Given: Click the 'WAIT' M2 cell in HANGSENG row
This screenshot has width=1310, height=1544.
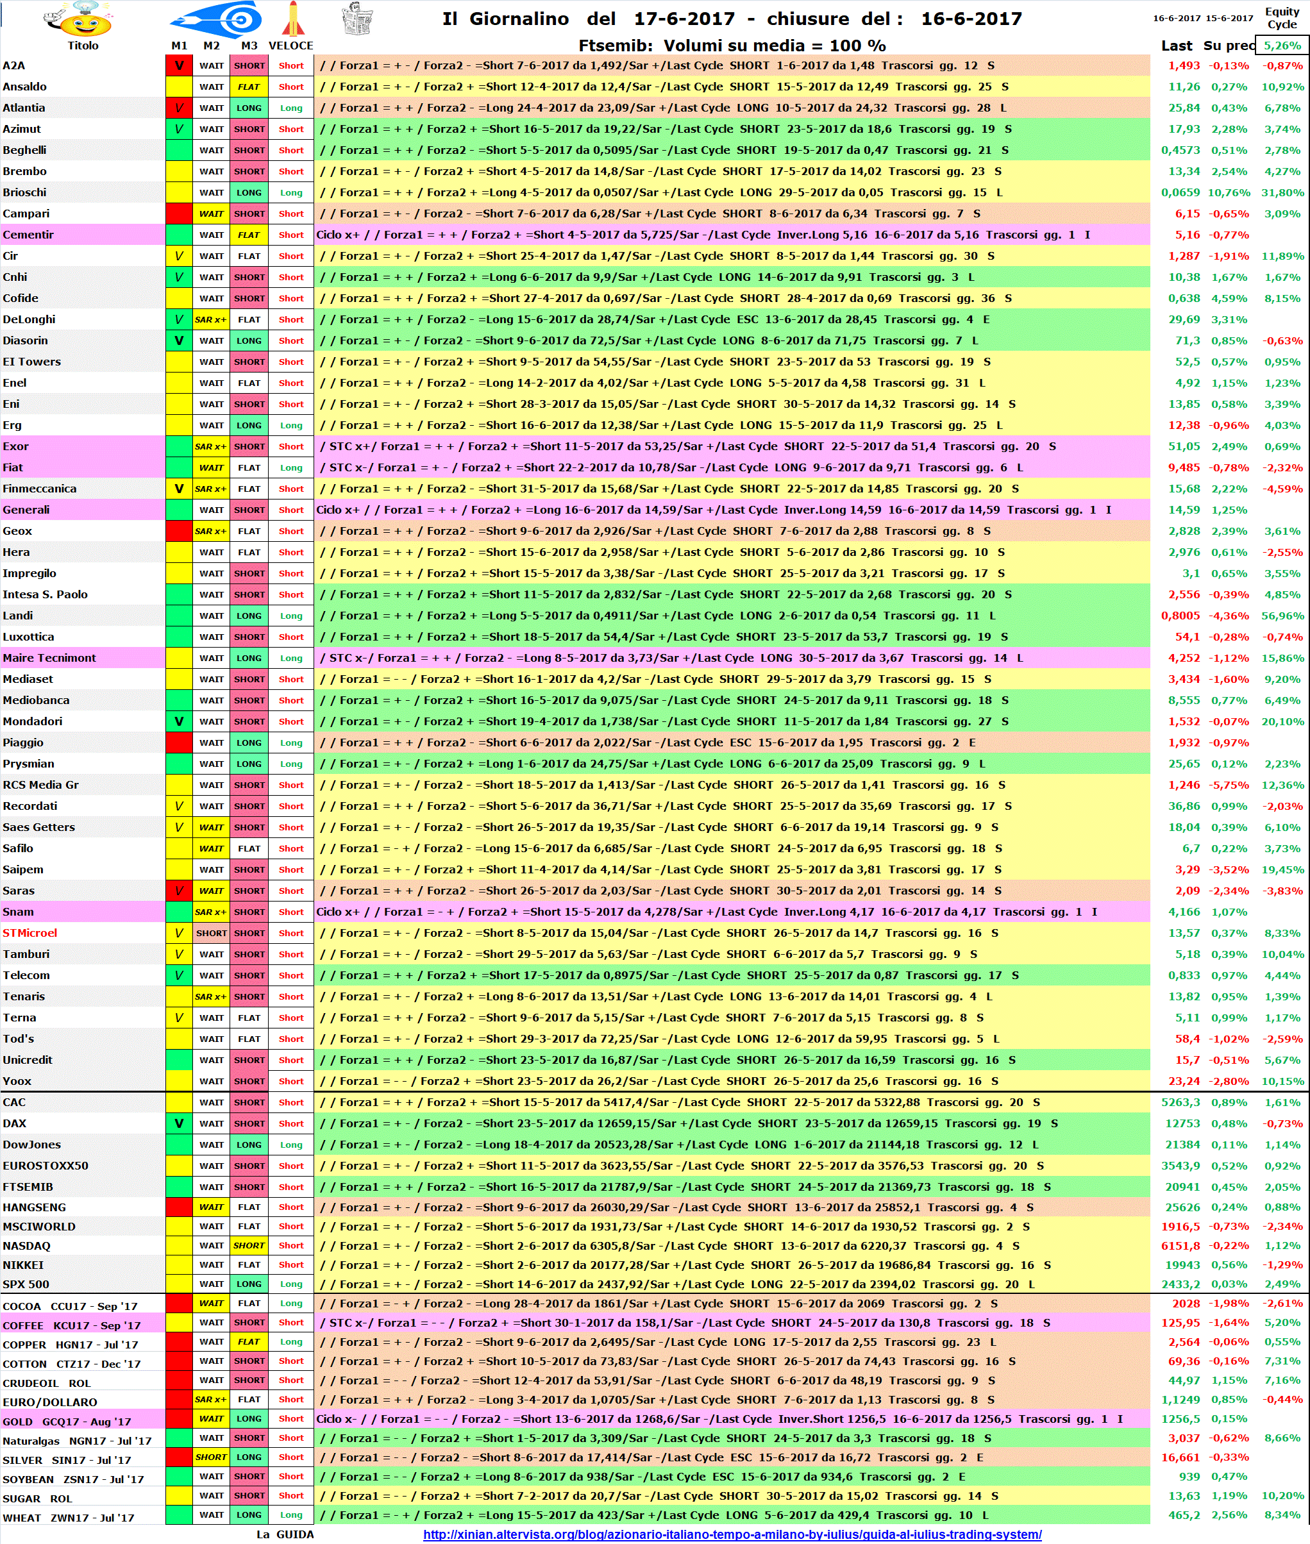Looking at the screenshot, I should (x=212, y=1207).
